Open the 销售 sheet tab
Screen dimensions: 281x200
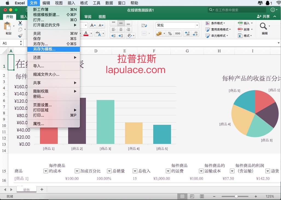27,190
